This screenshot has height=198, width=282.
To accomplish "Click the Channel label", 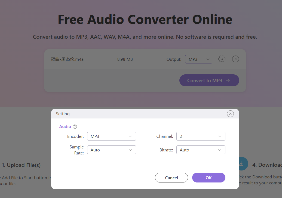I will pyautogui.click(x=165, y=136).
